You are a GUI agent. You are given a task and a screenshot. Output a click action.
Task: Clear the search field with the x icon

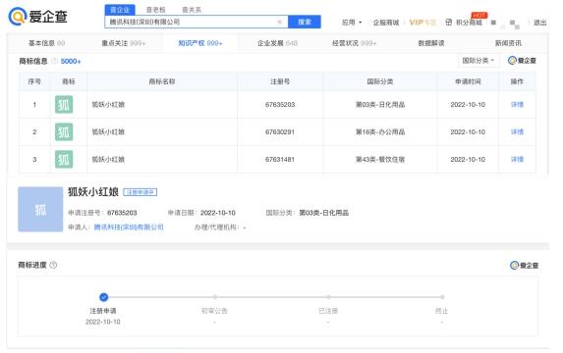tap(280, 22)
